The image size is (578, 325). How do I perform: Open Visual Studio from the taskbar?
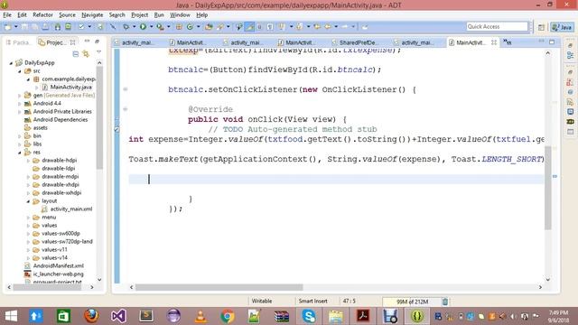click(x=118, y=316)
